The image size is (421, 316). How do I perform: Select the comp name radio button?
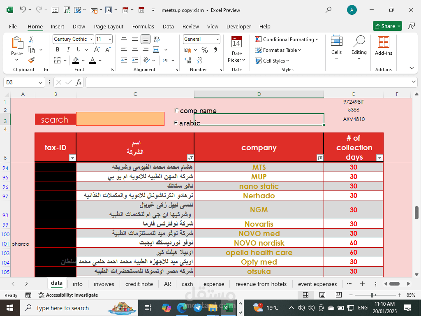(x=176, y=110)
